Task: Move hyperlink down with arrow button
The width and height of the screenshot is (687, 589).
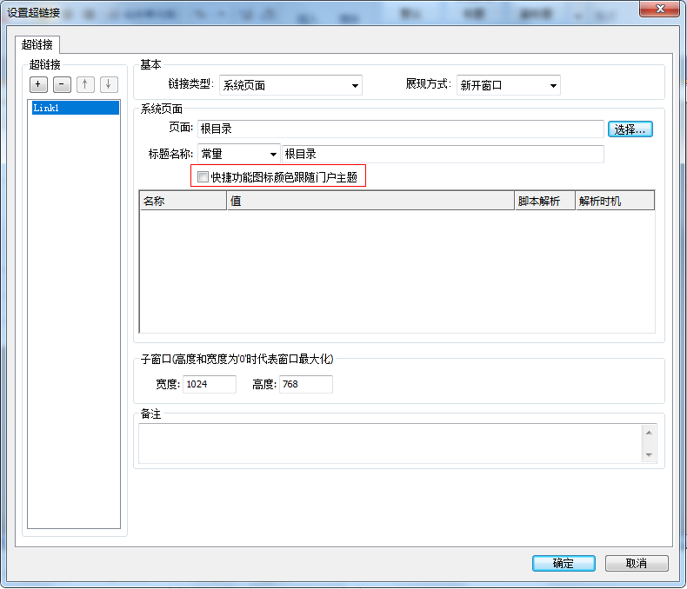Action: click(108, 84)
